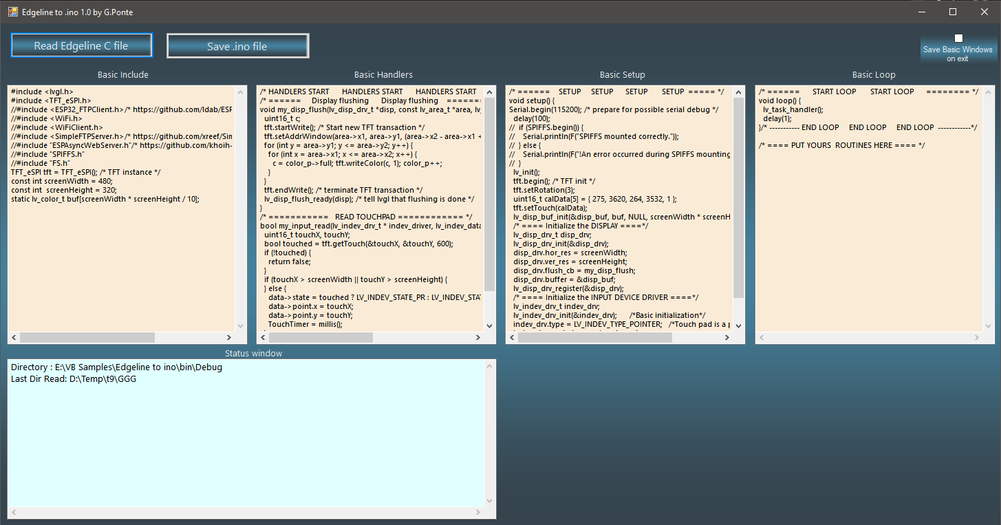
Task: Click horizontal scrollbar thumb in Basic Setup
Action: (594, 338)
